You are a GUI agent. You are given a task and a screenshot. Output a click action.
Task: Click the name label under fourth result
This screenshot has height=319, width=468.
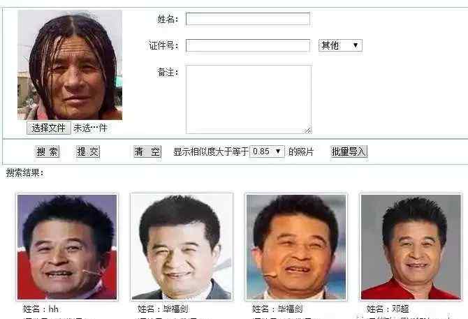click(388, 309)
